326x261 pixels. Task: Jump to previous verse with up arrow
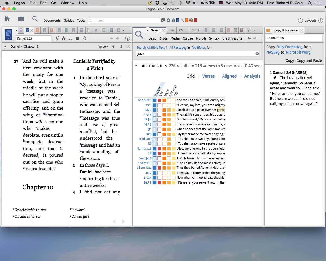point(113,47)
